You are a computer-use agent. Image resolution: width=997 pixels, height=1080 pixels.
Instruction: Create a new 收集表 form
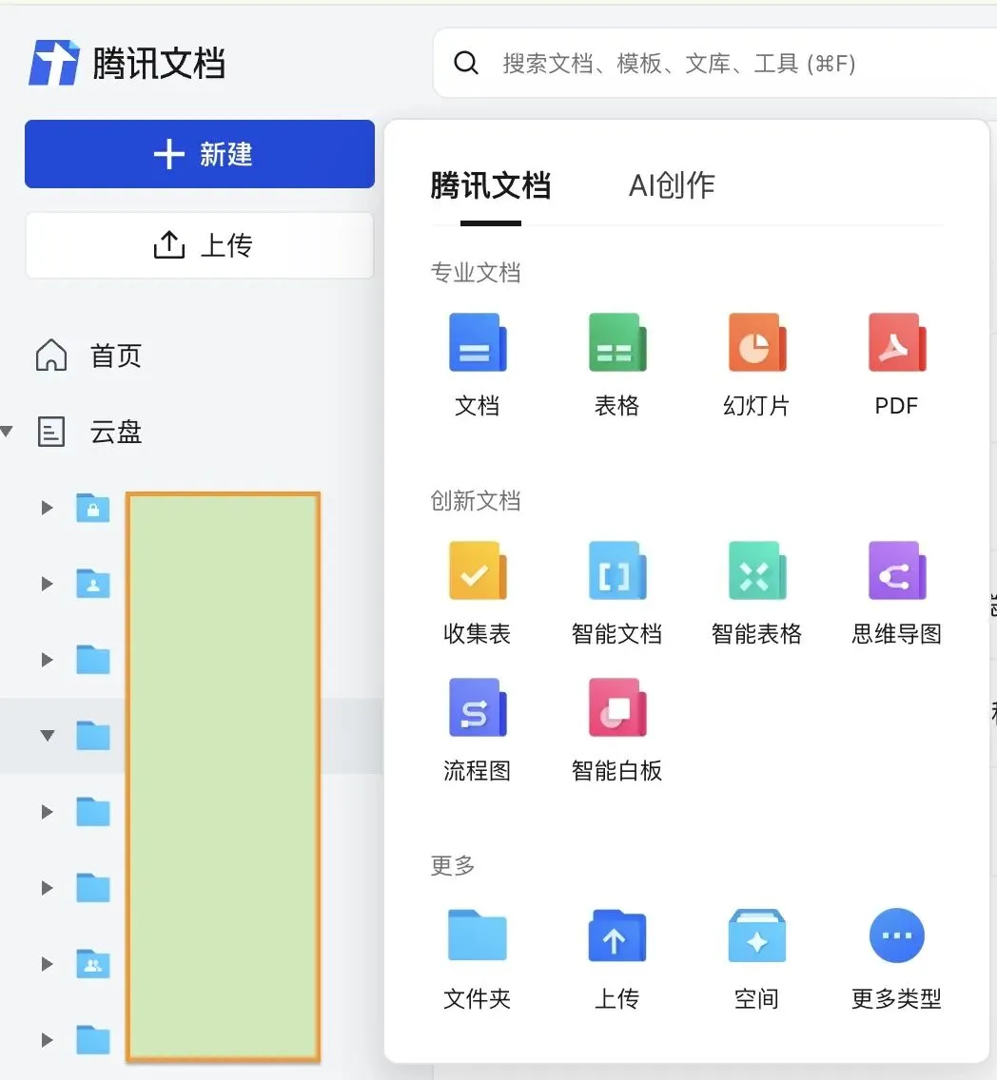(478, 593)
